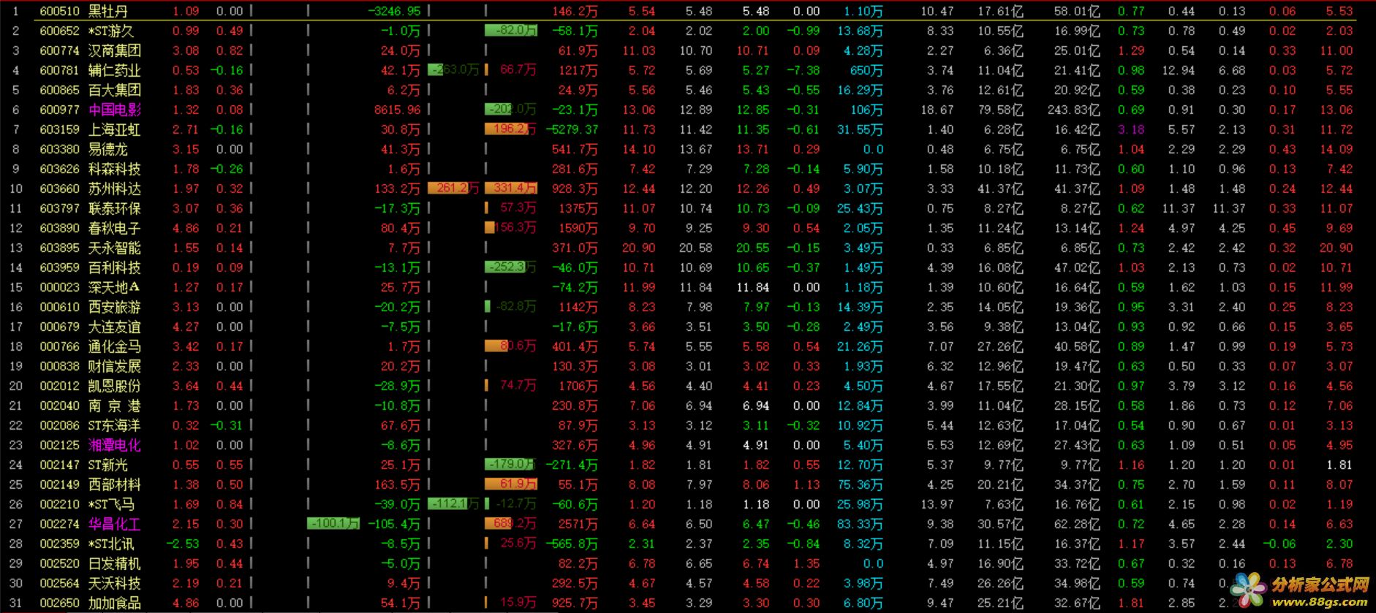
Task: Select the stock name 黑牡丹
Action: pos(107,11)
